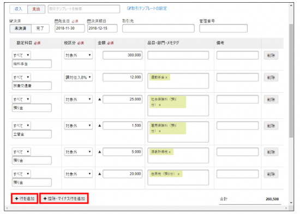Click the vertical scrollbar thumb
300x214 pixels.
pos(291,80)
